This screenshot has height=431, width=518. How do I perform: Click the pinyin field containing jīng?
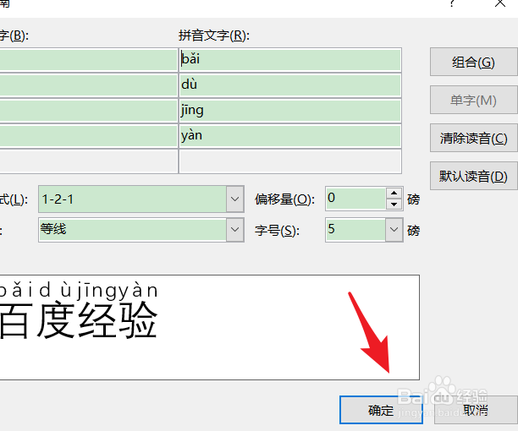290,111
